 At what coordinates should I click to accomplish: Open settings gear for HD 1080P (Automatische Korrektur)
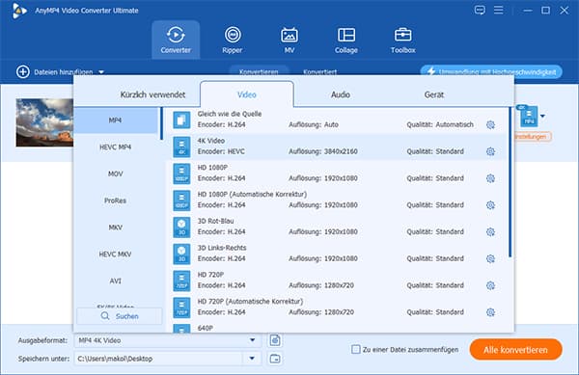490,205
